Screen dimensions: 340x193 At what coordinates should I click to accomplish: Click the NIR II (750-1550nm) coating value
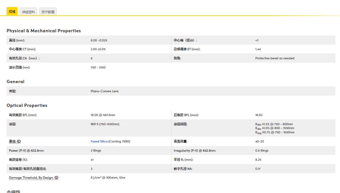[x=105, y=124]
